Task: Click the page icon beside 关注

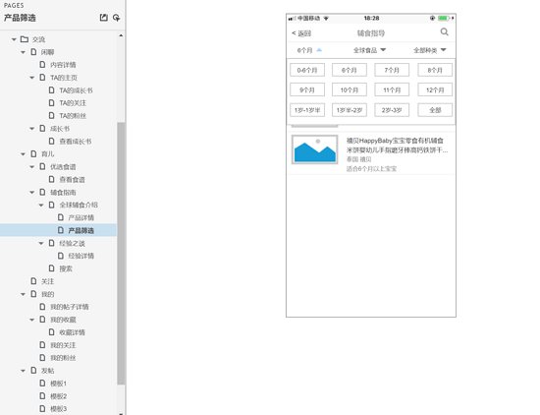Action: tap(33, 281)
